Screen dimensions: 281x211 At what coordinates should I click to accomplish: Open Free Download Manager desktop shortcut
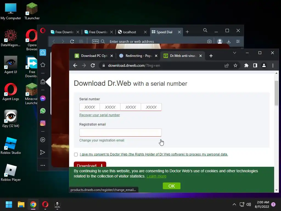click(31, 67)
